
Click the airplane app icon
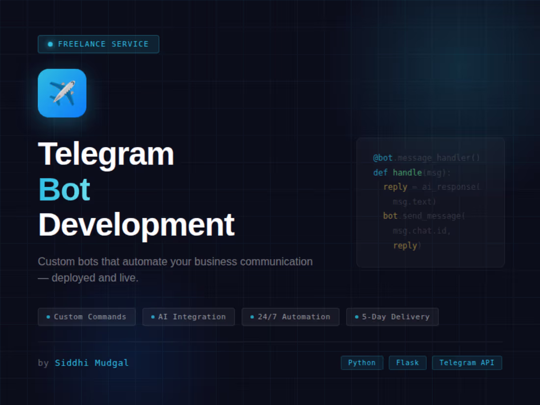point(62,93)
